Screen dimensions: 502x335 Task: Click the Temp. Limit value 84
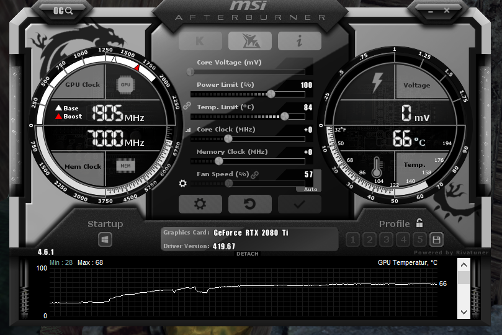308,107
